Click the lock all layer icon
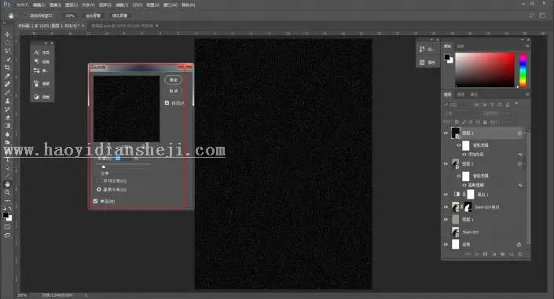The height and width of the screenshot is (299, 554). (485, 122)
